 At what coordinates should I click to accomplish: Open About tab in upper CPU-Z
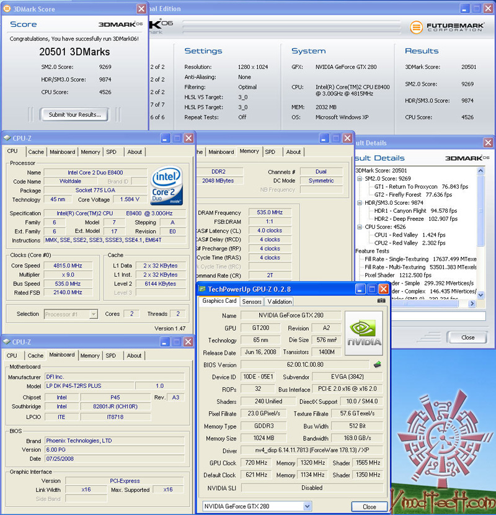[x=135, y=152]
